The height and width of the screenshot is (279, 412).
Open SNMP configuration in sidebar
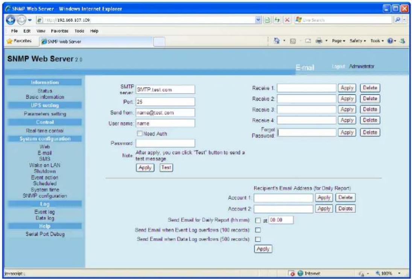45,196
